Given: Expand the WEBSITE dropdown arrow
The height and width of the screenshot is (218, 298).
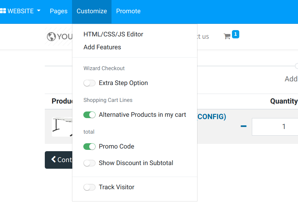Looking at the screenshot, I should (39, 11).
